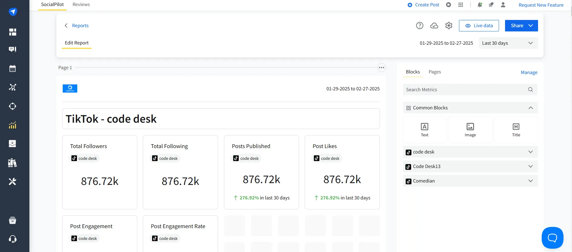Select the Total Followers card

(x=100, y=172)
